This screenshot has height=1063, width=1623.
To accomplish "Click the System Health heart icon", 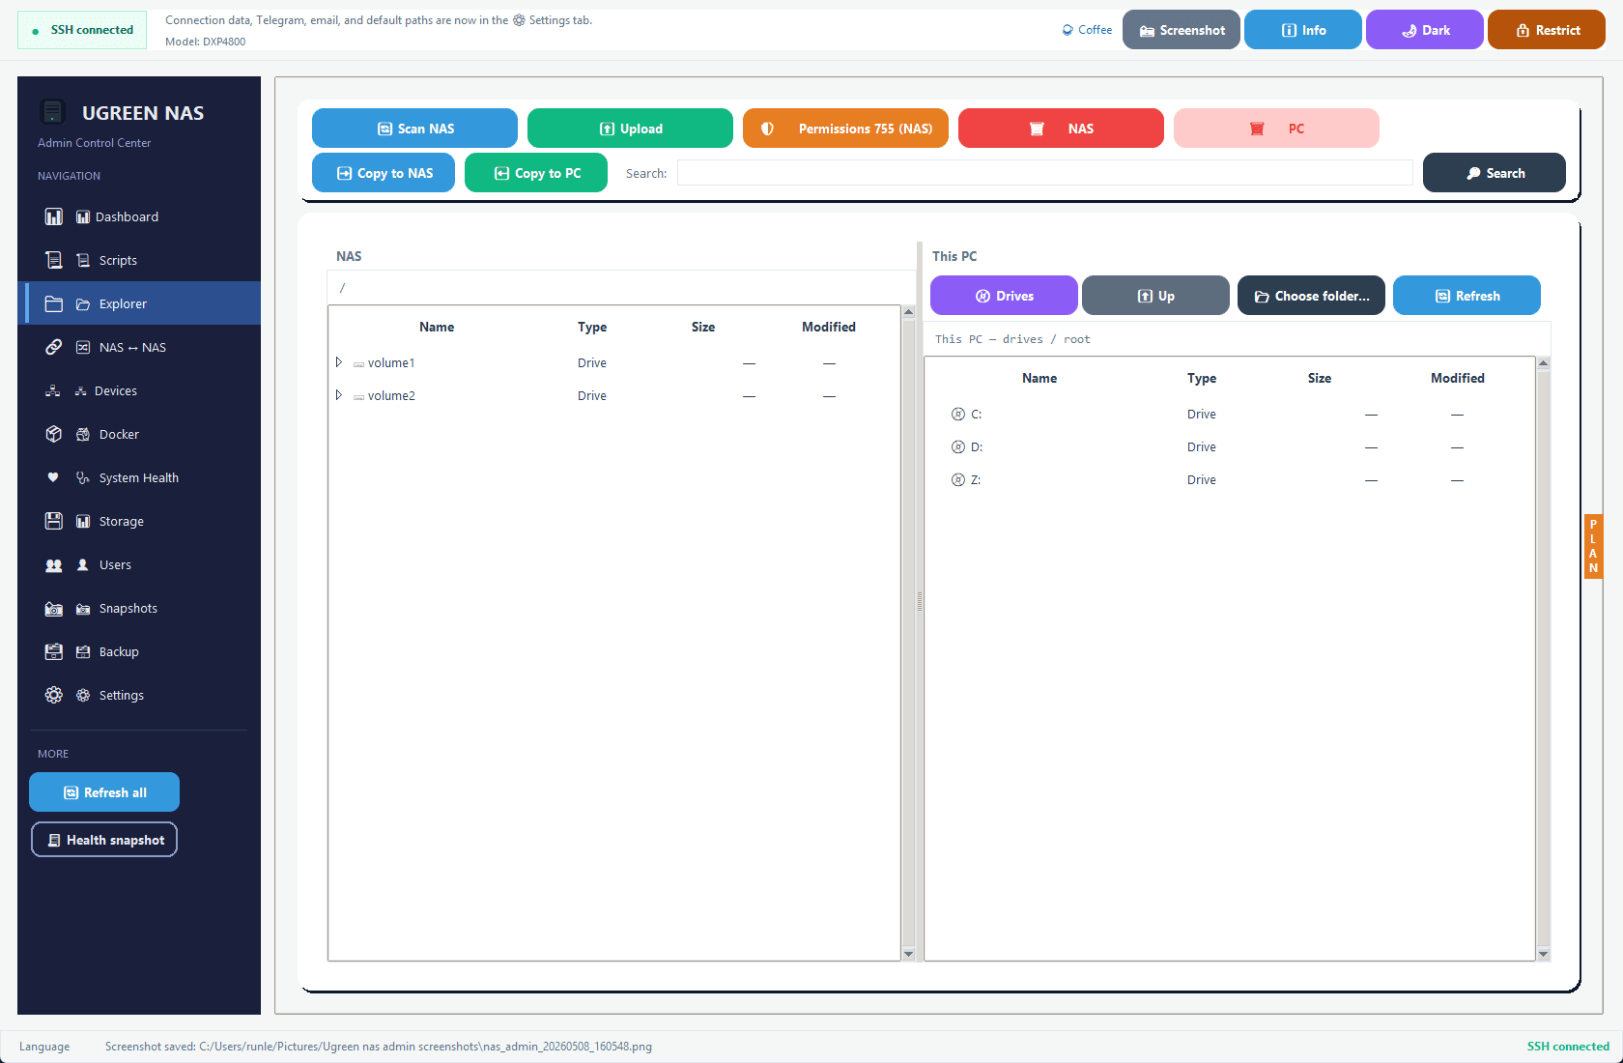I will [53, 477].
